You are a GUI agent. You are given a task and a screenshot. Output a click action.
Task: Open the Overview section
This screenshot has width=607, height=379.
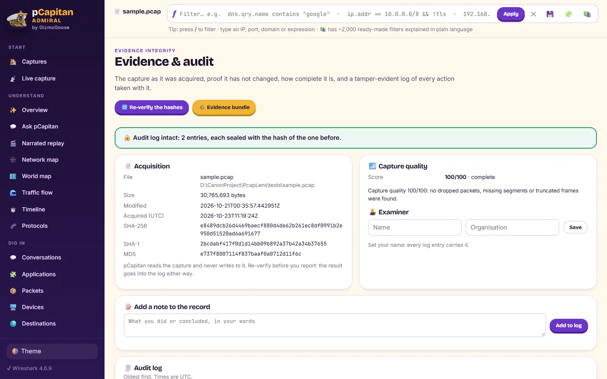52,110
